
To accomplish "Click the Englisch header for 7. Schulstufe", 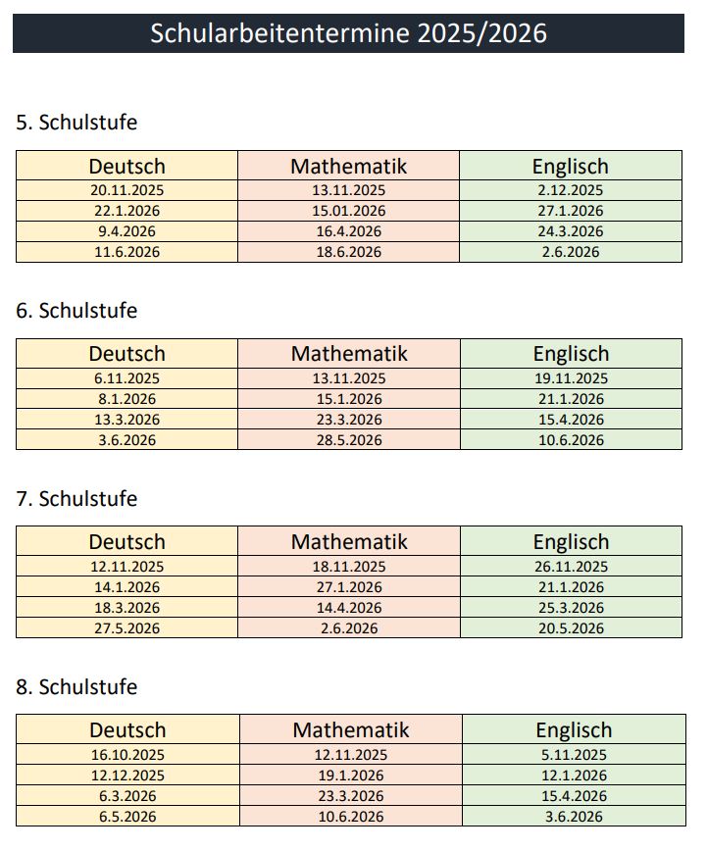I will [571, 542].
